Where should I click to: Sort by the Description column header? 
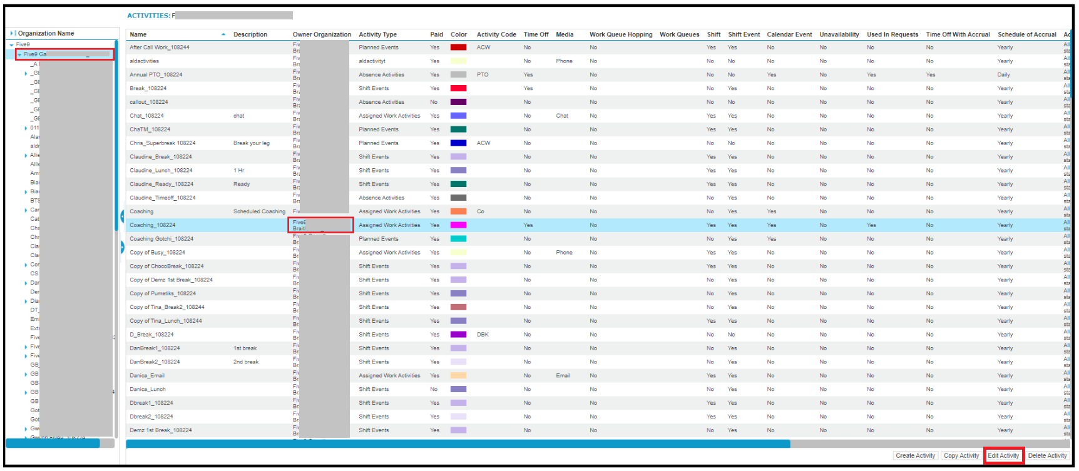[250, 34]
